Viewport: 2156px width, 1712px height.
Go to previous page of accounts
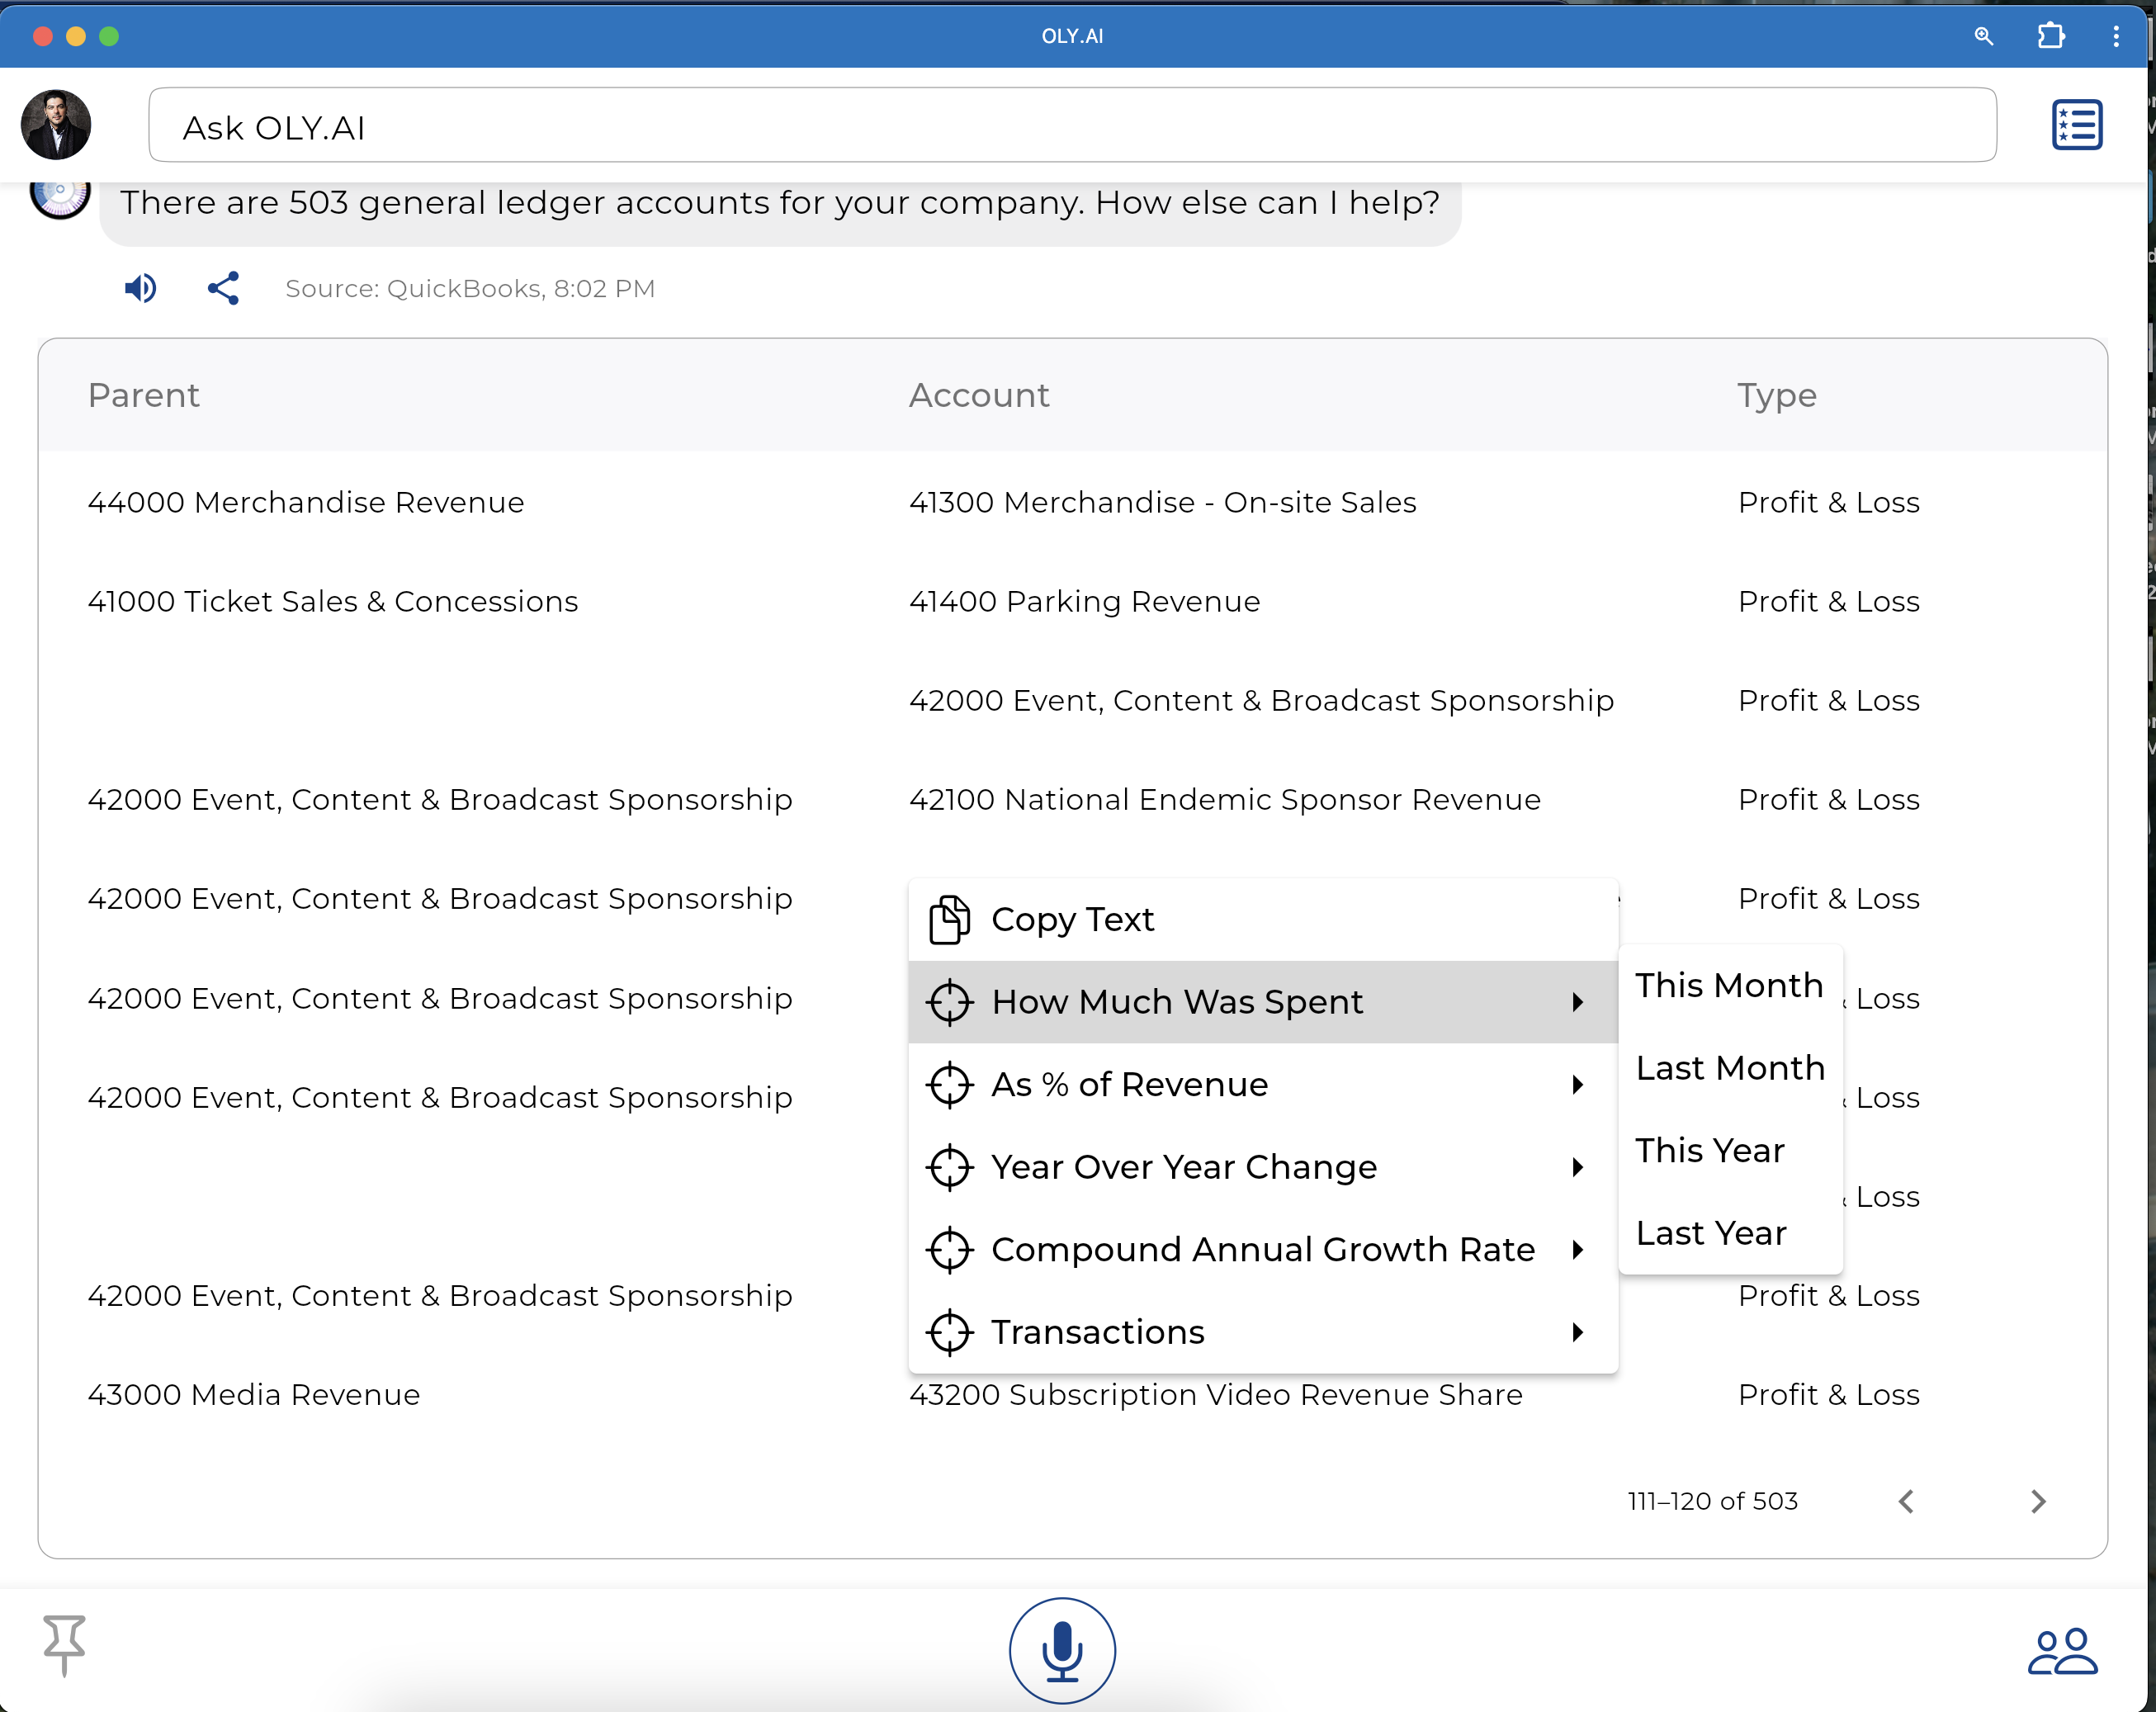pyautogui.click(x=1906, y=1501)
